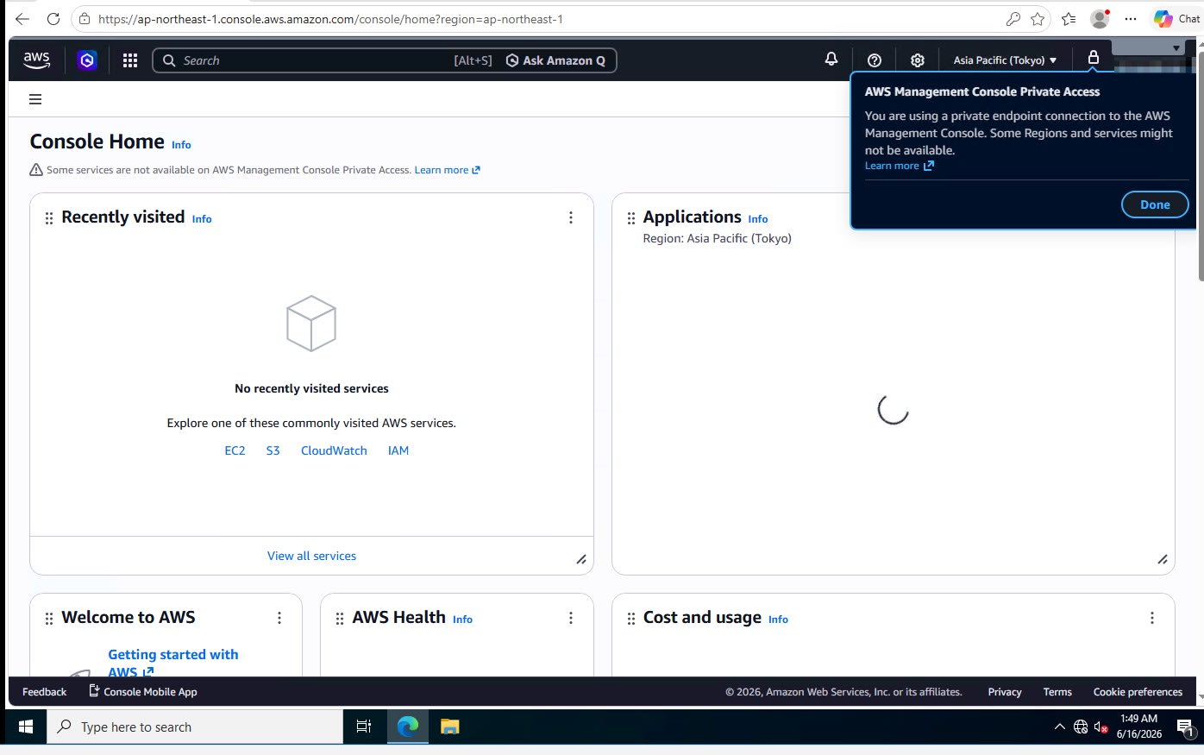The height and width of the screenshot is (755, 1204).
Task: Grab the Applications widget drag handle
Action: (x=631, y=218)
